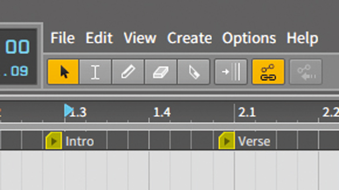Launch the Intro cue marker play icon
This screenshot has width=339, height=190.
point(54,141)
